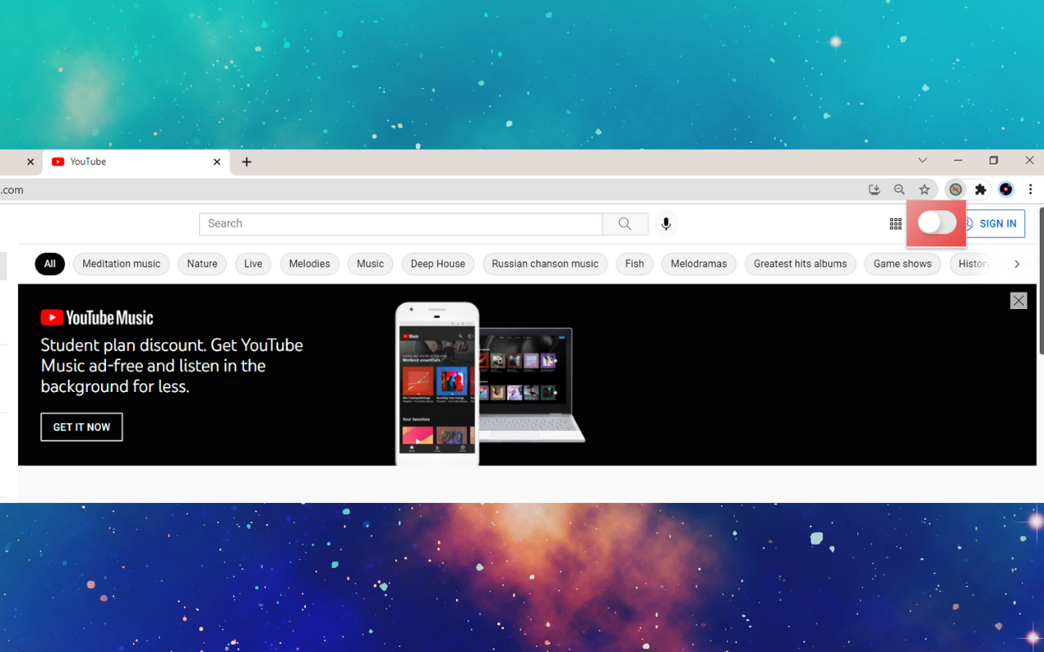The image size is (1044, 652).
Task: Click the zoom magnifier icon in address bar
Action: 899,189
